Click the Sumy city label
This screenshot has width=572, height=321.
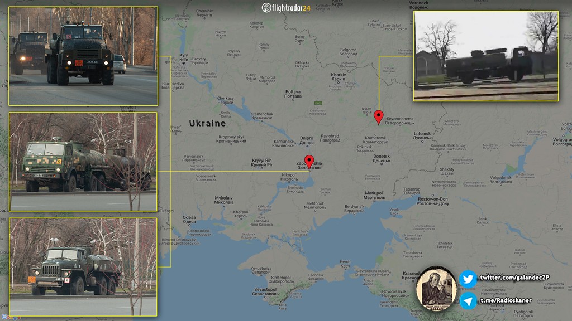299,38
